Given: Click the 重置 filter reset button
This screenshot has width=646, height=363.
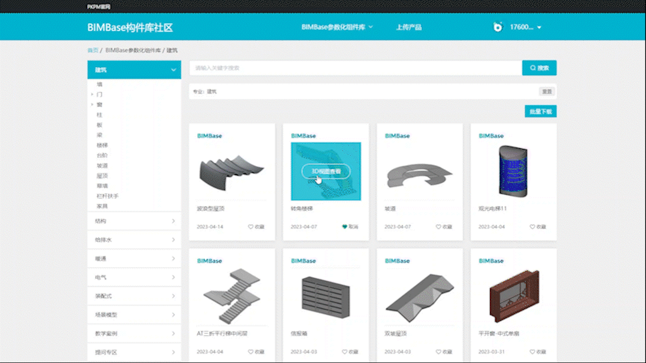Looking at the screenshot, I should click(x=547, y=92).
